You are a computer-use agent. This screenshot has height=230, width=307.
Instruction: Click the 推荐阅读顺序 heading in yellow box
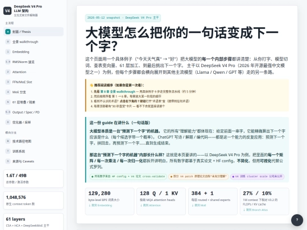click(117, 85)
